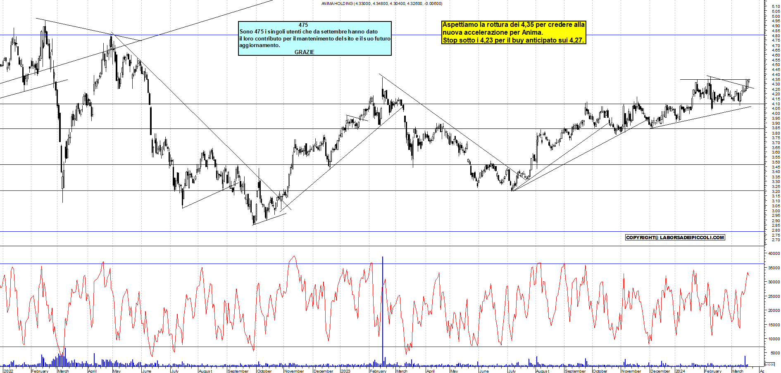
Task: Click the tall blue volume spike in the lower panel
Action: 383,312
